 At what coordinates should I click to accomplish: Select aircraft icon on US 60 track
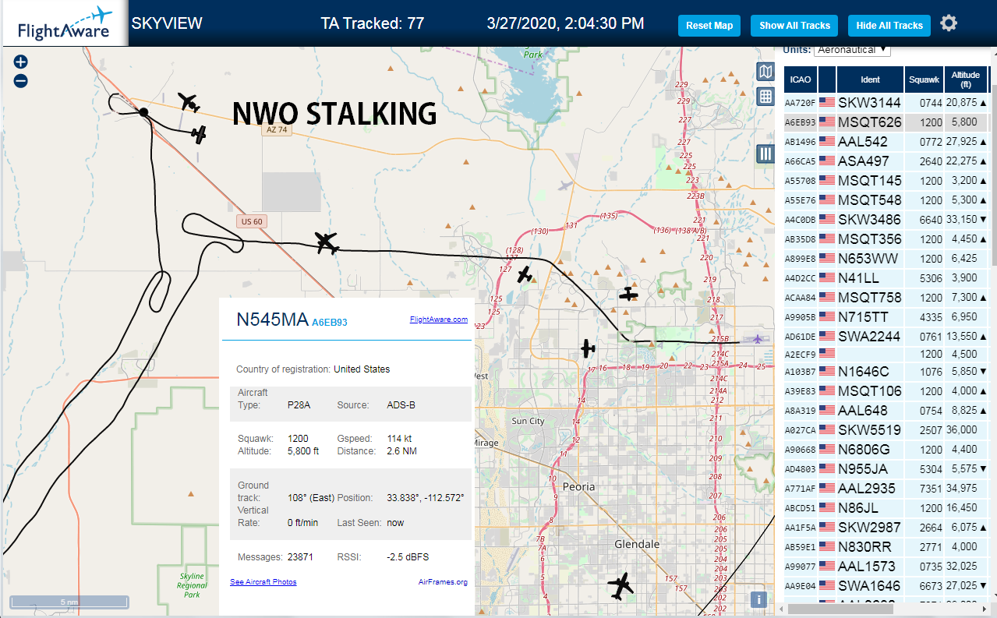(x=327, y=243)
